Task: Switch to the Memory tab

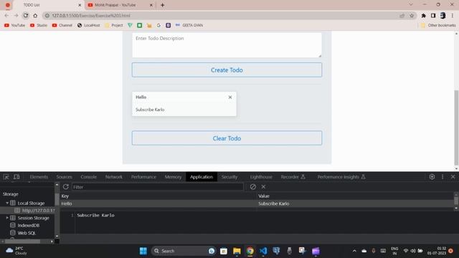Action: pyautogui.click(x=173, y=177)
